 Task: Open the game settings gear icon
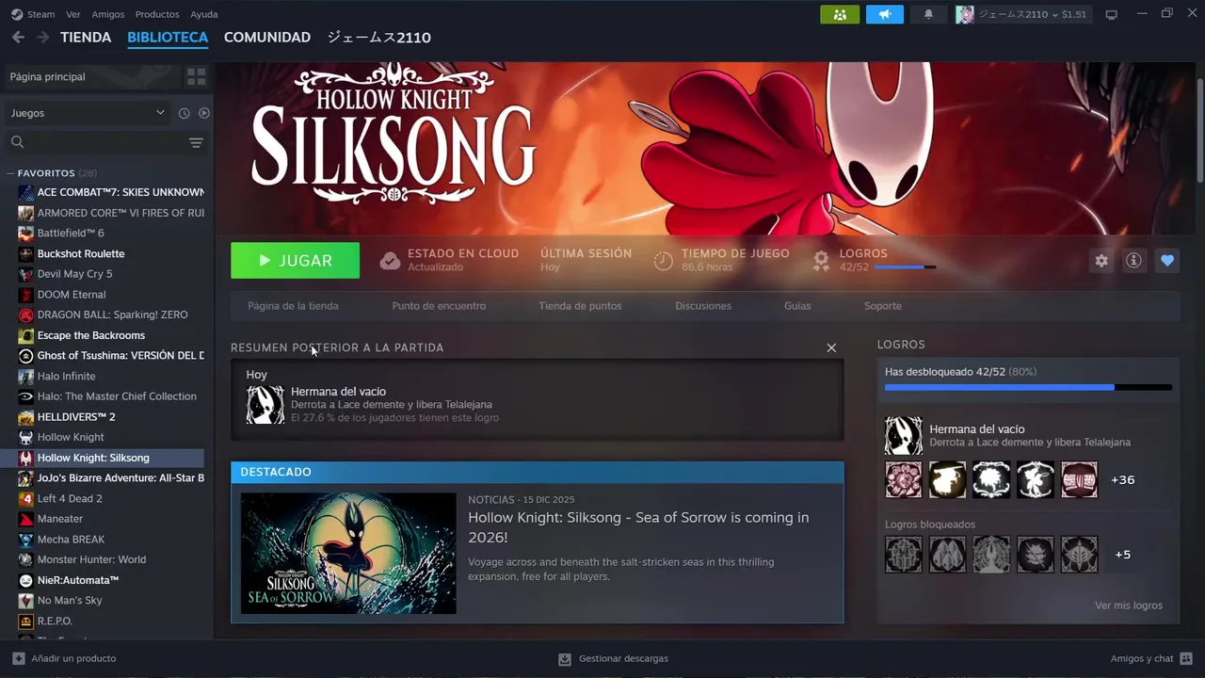point(1101,261)
